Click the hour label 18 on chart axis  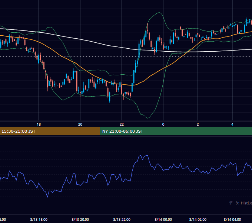coord(39,125)
